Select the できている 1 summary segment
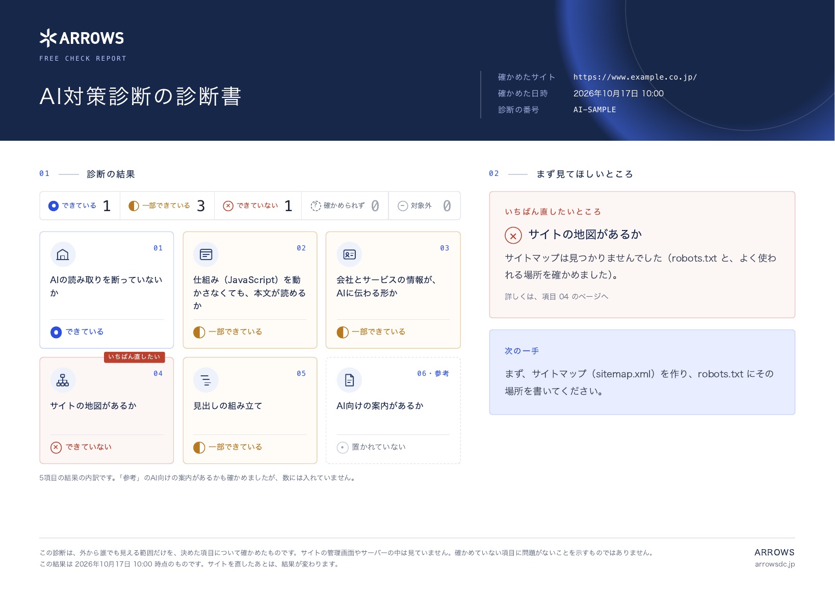The width and height of the screenshot is (835, 590). [x=80, y=206]
